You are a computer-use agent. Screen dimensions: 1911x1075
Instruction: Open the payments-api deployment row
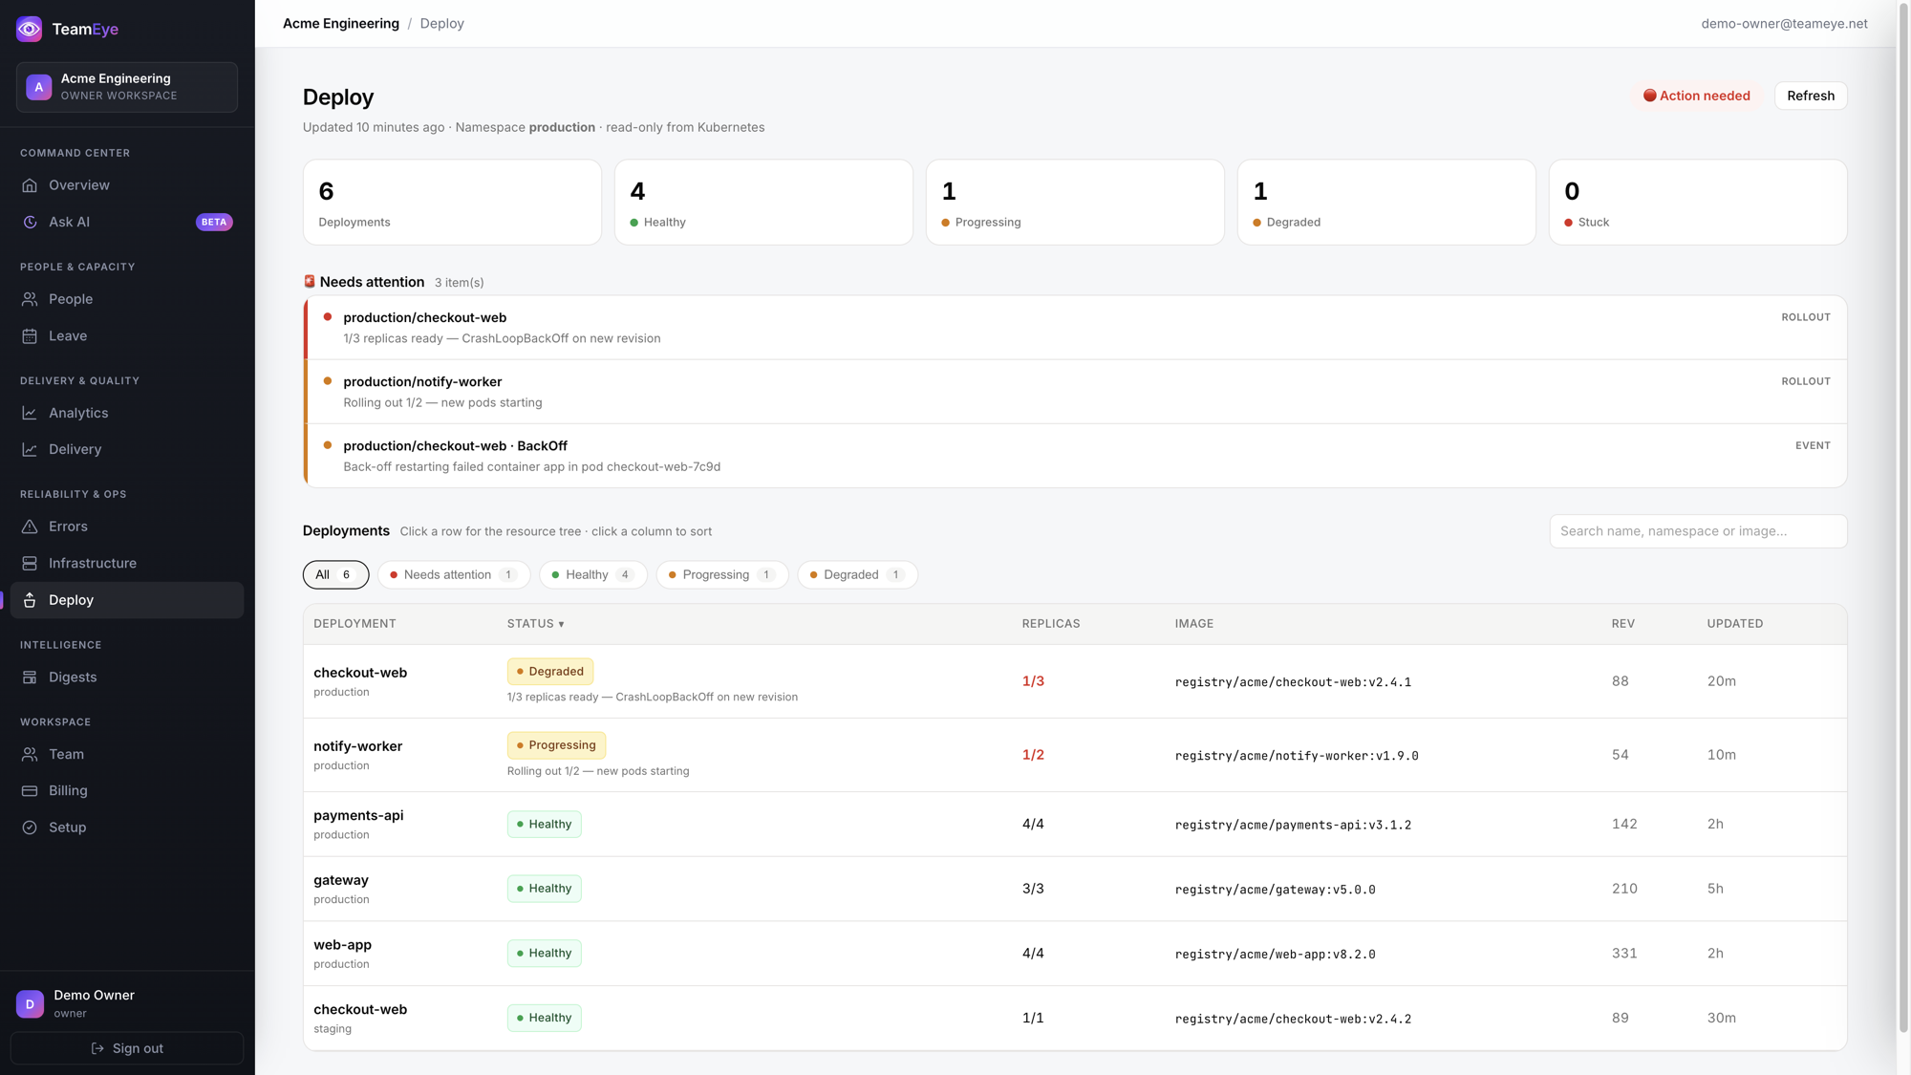click(1075, 825)
